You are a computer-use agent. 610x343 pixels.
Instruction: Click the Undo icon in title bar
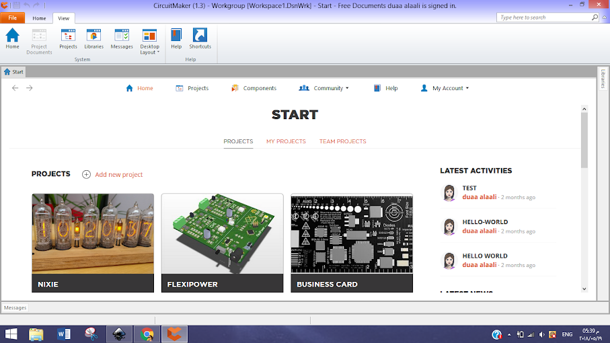pos(27,5)
